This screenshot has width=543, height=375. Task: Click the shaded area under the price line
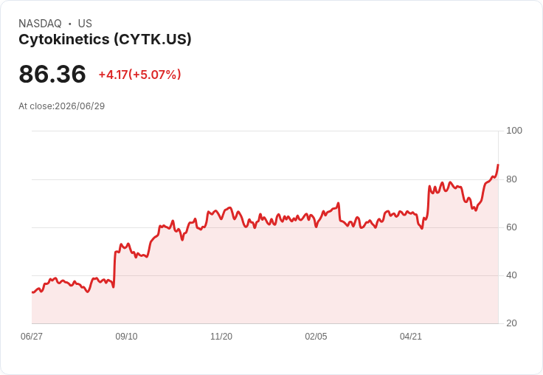click(265, 278)
